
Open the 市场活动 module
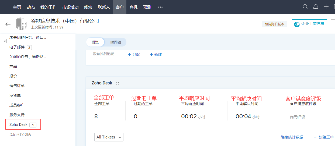[x=70, y=7]
